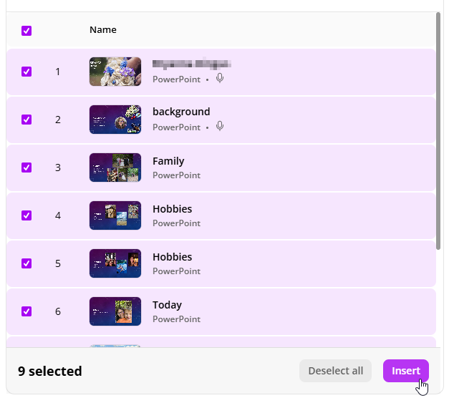Click the slide 5 Hobbies thumbnail
This screenshot has width=449, height=398.
click(115, 263)
